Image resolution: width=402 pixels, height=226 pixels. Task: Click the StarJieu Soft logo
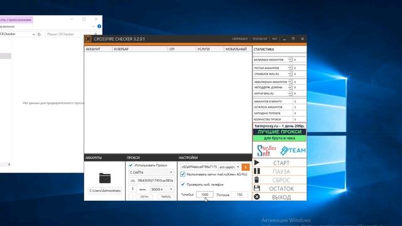pyautogui.click(x=266, y=151)
